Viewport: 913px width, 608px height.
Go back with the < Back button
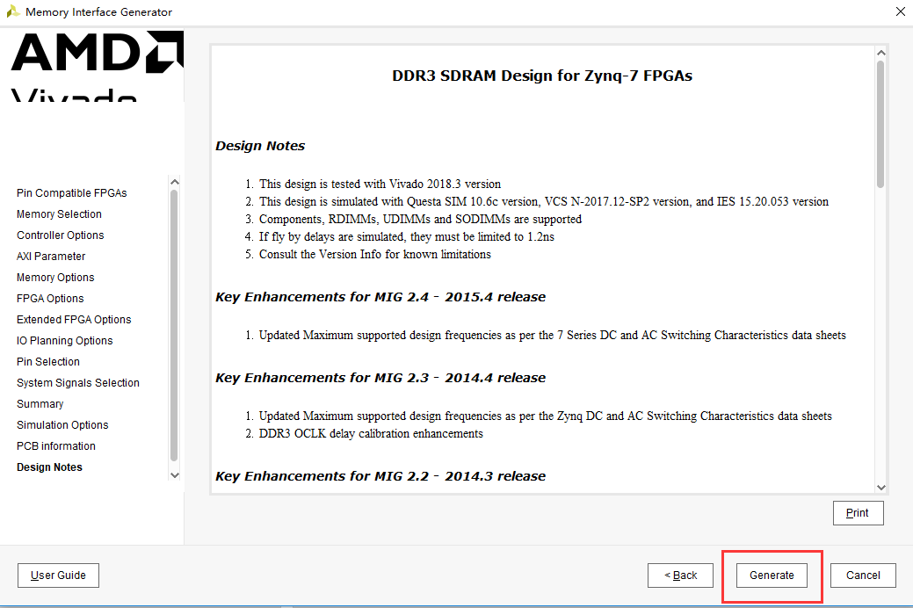680,575
